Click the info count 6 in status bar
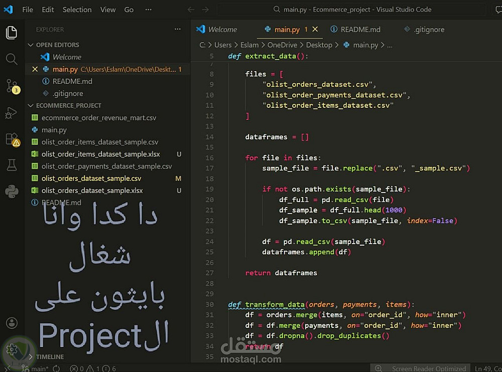 109,368
